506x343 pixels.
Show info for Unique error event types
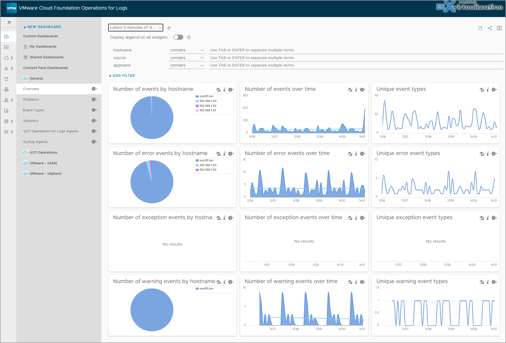(x=488, y=154)
